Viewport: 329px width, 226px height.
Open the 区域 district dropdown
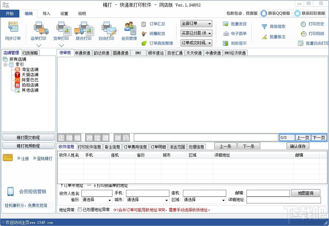point(204,200)
